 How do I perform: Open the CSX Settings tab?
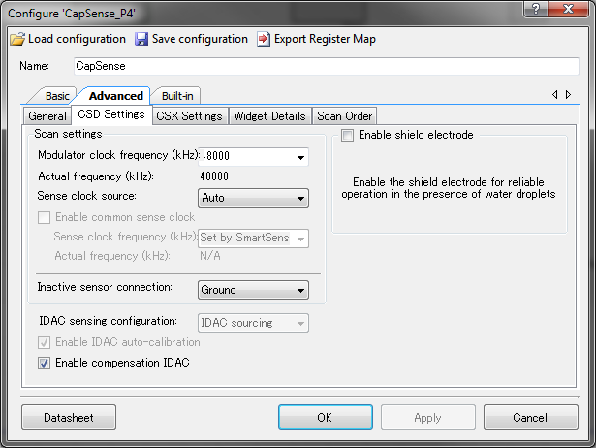(189, 116)
